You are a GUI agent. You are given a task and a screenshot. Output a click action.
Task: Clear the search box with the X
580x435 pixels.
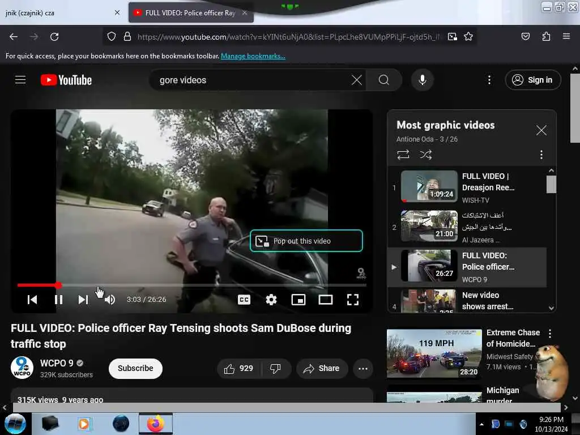click(357, 80)
